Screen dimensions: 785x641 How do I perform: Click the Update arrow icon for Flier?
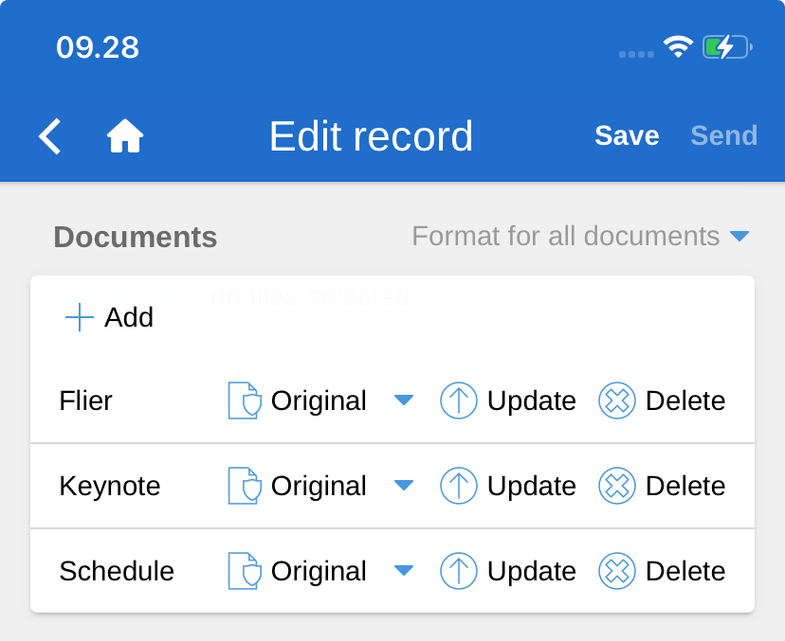459,401
